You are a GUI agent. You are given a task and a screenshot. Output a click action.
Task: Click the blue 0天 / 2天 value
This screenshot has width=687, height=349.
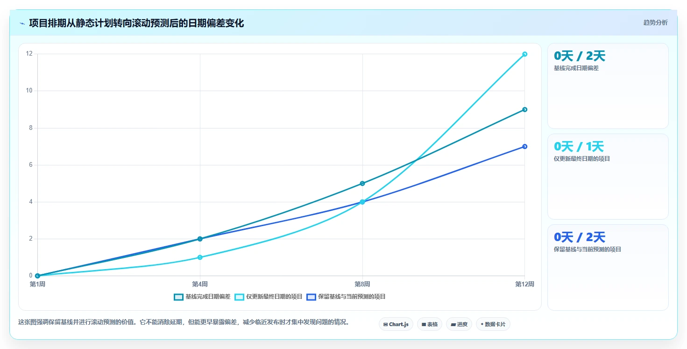click(x=579, y=237)
